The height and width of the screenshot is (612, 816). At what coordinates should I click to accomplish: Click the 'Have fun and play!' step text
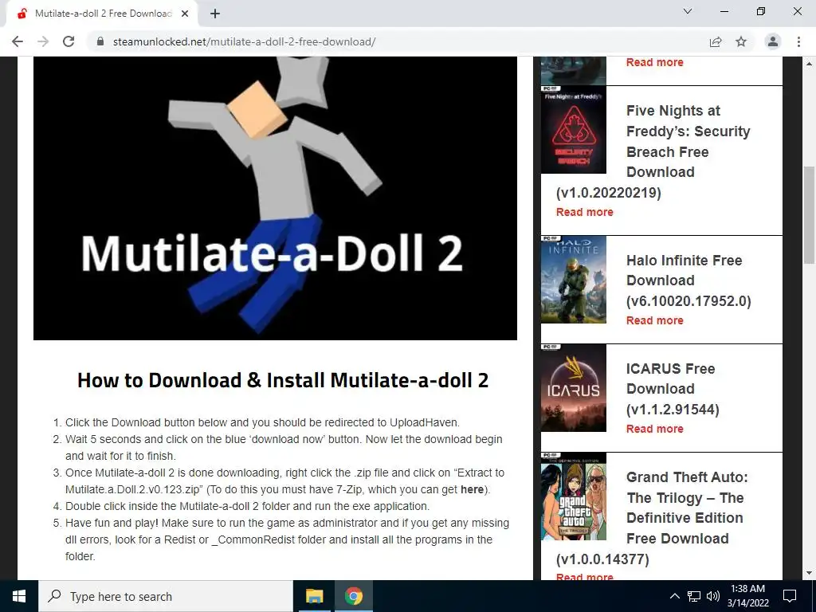click(287, 539)
